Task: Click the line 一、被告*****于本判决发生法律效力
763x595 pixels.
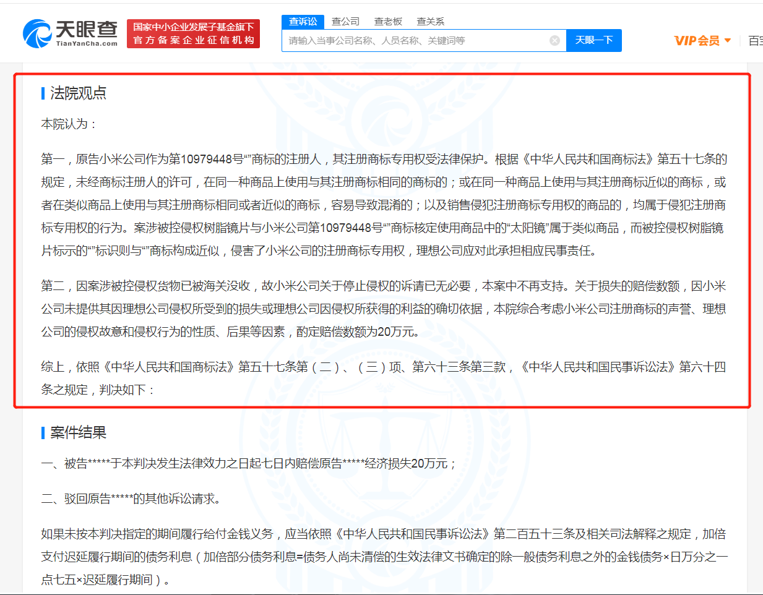Action: click(249, 463)
